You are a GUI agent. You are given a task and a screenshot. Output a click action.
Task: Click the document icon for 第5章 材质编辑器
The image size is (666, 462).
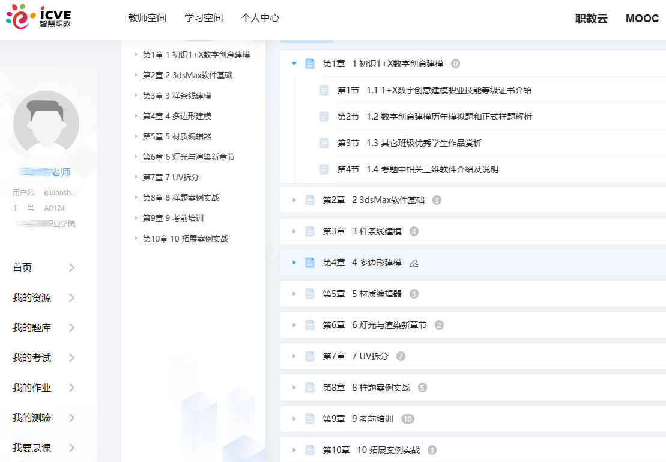(310, 294)
